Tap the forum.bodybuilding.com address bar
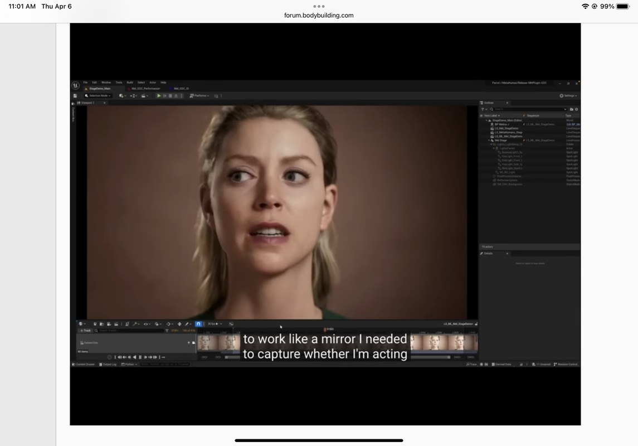This screenshot has height=446, width=638. pyautogui.click(x=319, y=16)
